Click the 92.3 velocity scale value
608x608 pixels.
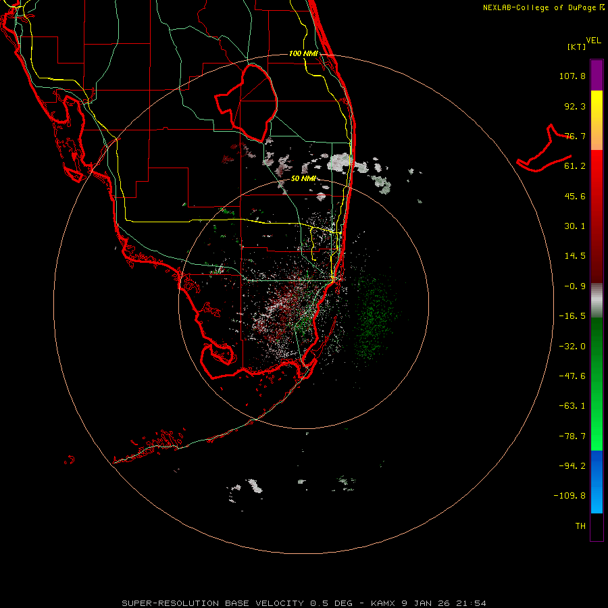(x=575, y=106)
